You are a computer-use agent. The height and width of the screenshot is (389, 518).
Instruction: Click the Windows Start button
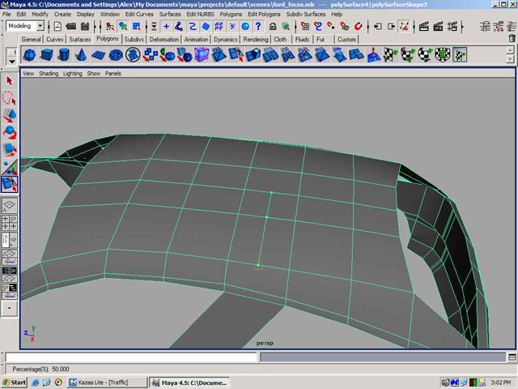point(15,382)
